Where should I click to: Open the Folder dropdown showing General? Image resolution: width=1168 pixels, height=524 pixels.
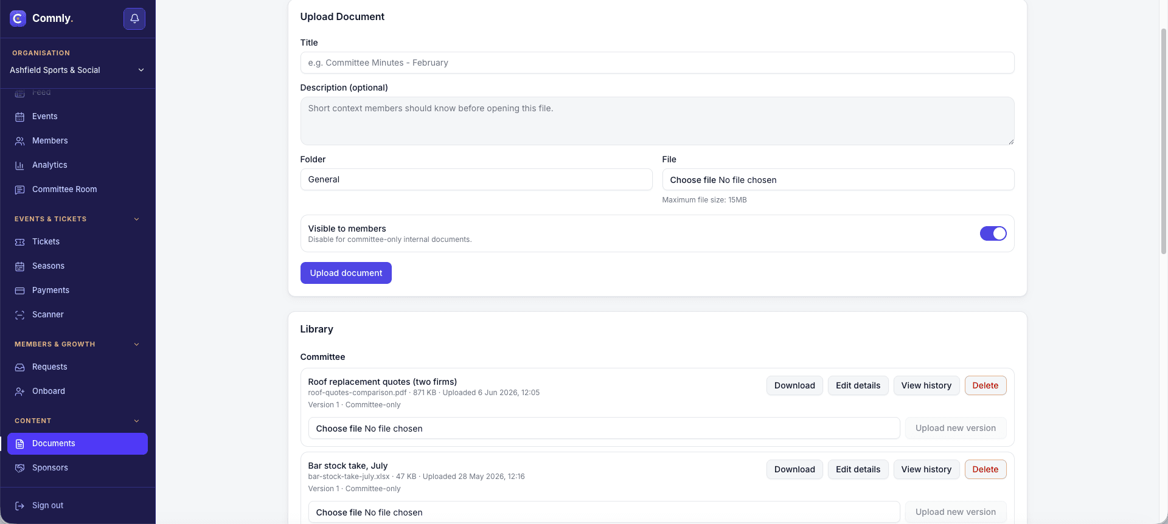(x=476, y=179)
